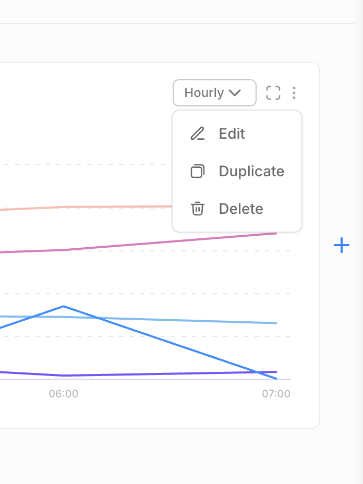Select the Edit text in the context menu

232,134
